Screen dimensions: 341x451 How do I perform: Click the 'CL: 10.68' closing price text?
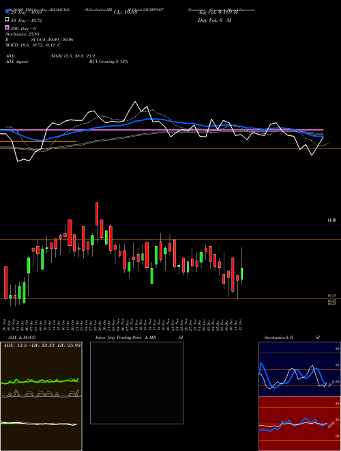click(125, 12)
